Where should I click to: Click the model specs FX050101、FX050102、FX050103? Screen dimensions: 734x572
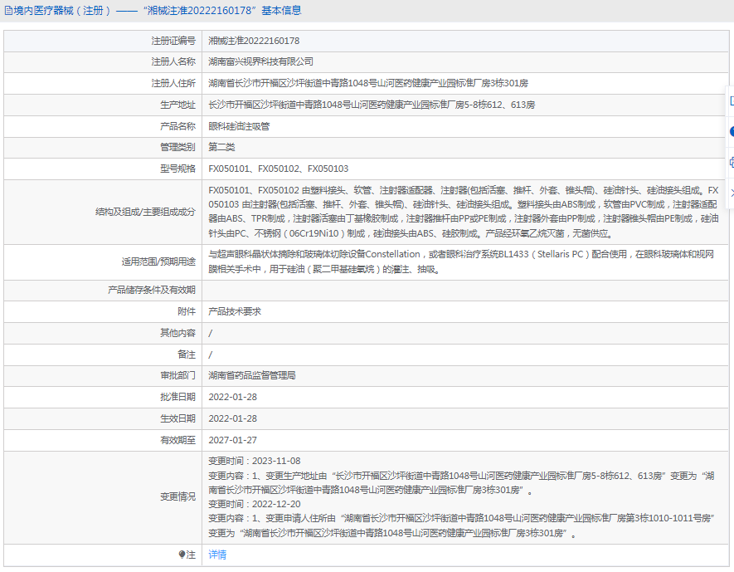tap(278, 169)
